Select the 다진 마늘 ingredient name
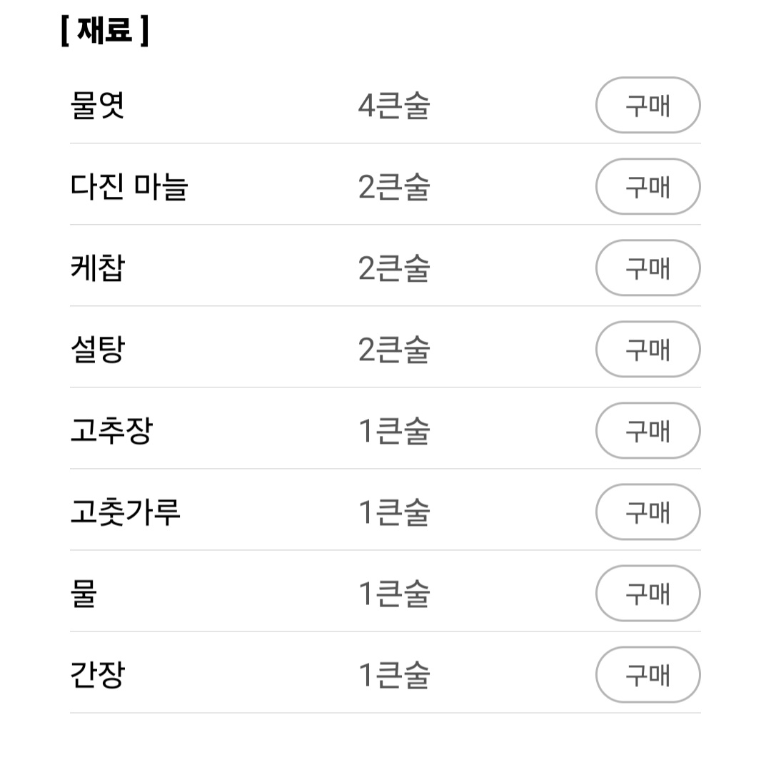The width and height of the screenshot is (771, 777). coord(129,186)
